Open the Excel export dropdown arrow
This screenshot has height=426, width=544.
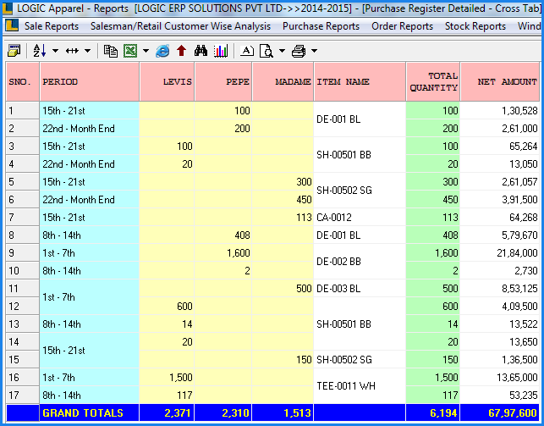(146, 51)
